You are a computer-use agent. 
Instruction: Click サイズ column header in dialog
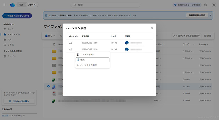point(113,36)
